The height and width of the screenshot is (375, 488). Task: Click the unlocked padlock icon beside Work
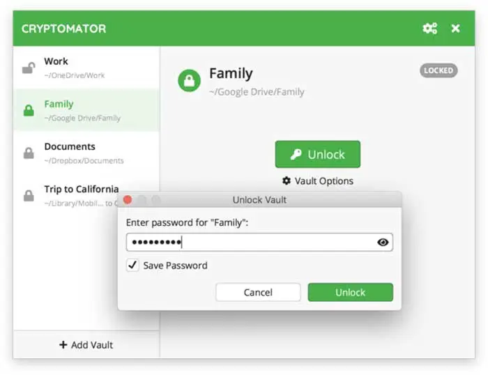coord(29,68)
